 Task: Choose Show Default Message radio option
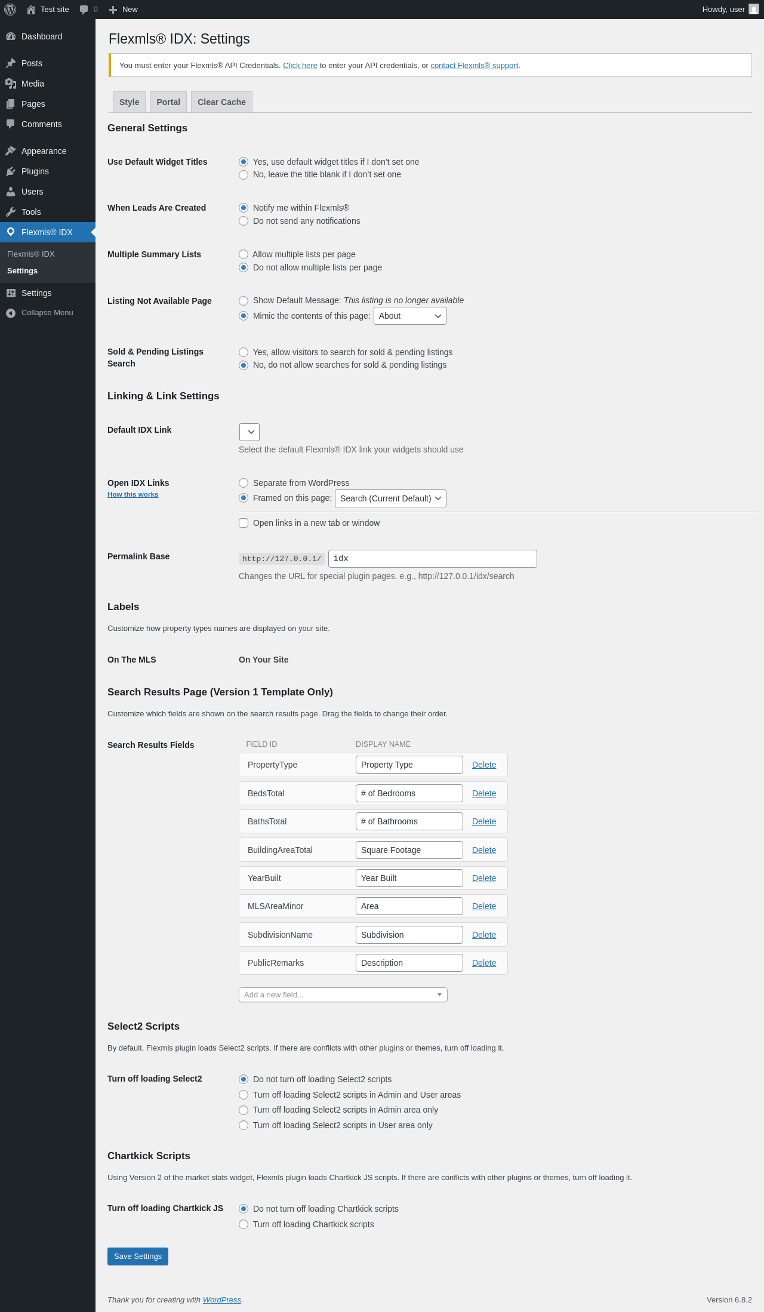[x=244, y=301]
